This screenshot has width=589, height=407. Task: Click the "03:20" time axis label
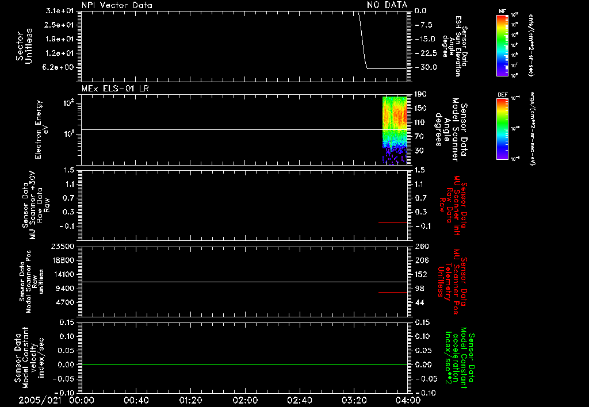(354, 400)
